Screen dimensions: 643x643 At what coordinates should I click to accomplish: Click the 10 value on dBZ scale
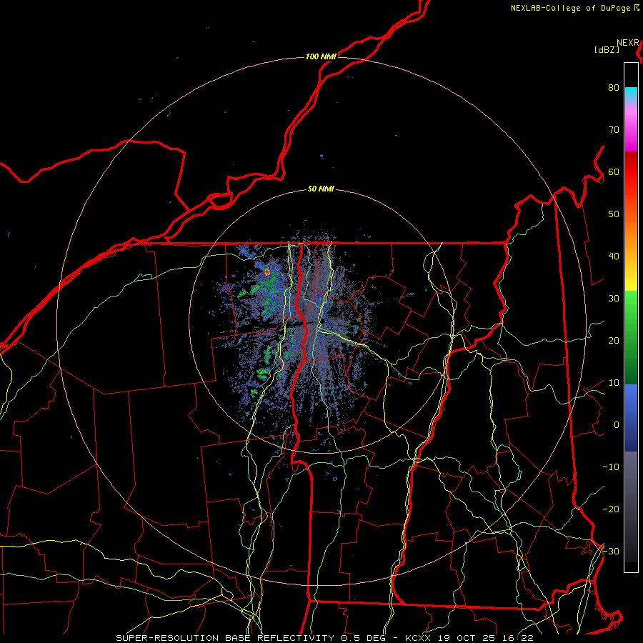(x=614, y=383)
